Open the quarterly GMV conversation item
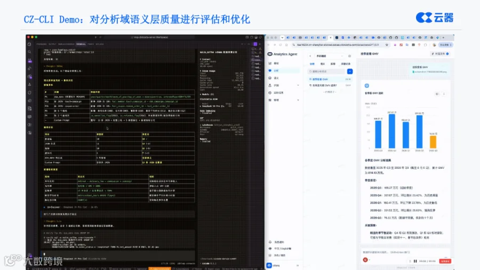This screenshot has width=480, height=270. coord(330,79)
